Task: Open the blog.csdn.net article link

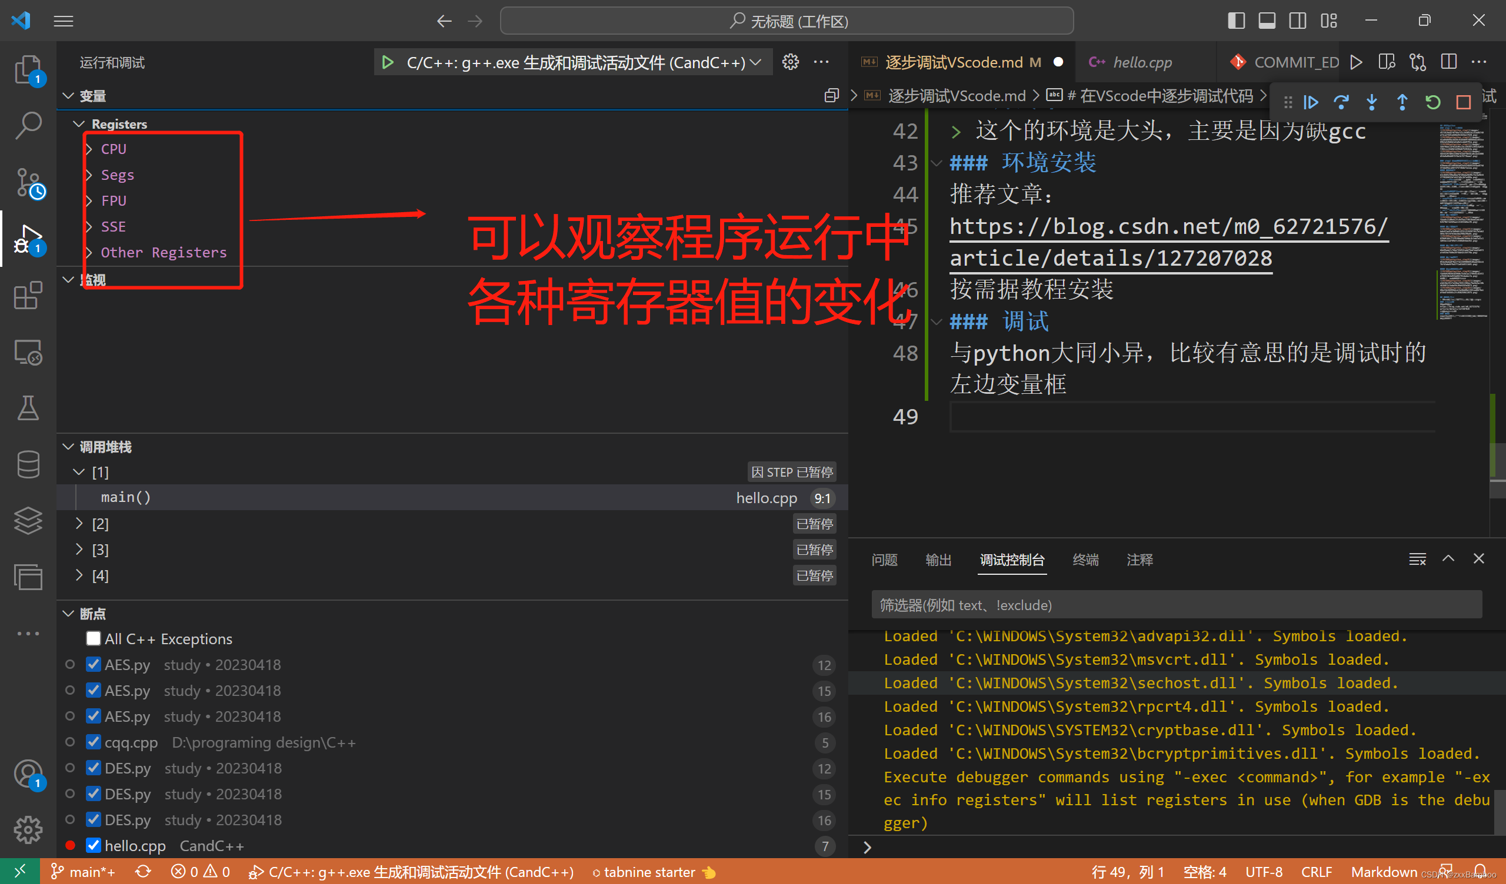Action: pyautogui.click(x=1168, y=227)
